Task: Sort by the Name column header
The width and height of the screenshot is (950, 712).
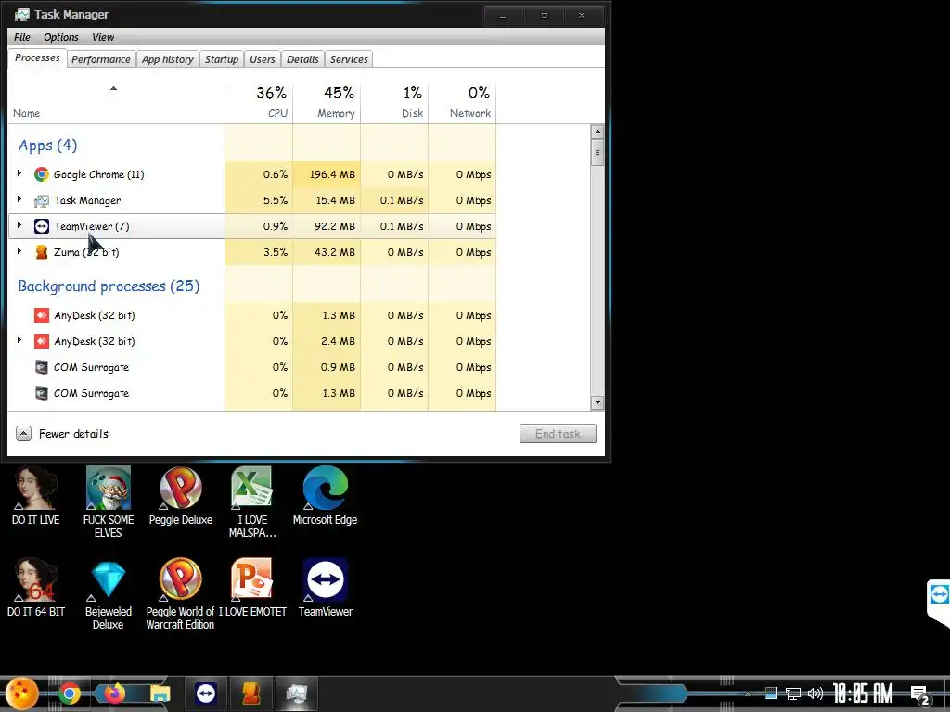Action: coord(115,102)
